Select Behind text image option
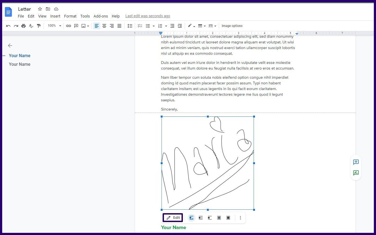 [219, 218]
